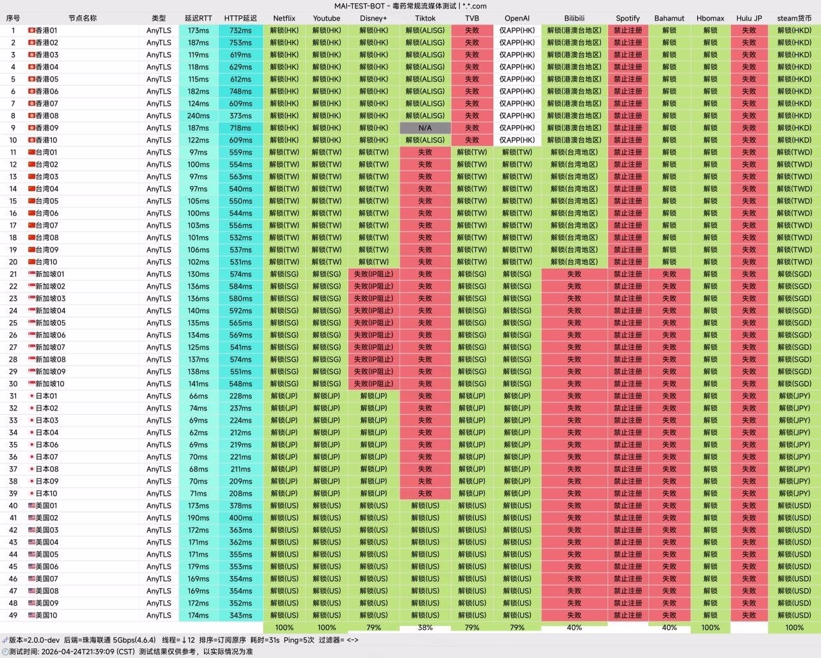Screen dimensions: 821x658
Task: Click the 343ms HTTP delay in row 美国10
Action: click(x=241, y=615)
